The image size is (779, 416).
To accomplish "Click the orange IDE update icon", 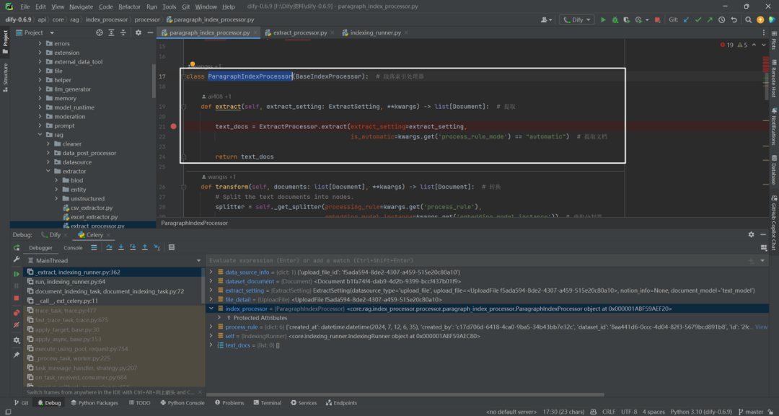I will (x=760, y=20).
